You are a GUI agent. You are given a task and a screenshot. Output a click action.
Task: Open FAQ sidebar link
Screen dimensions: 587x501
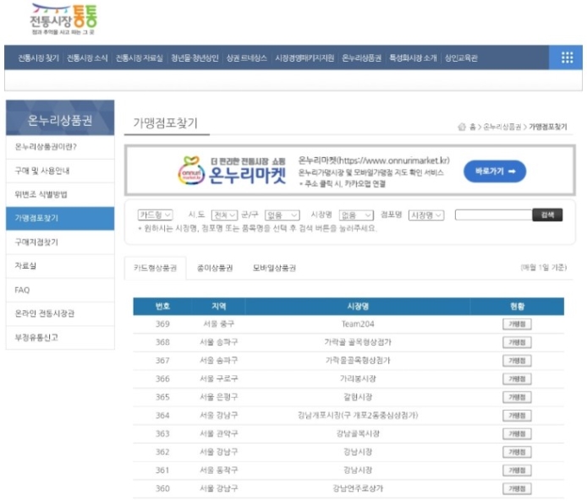coord(60,290)
